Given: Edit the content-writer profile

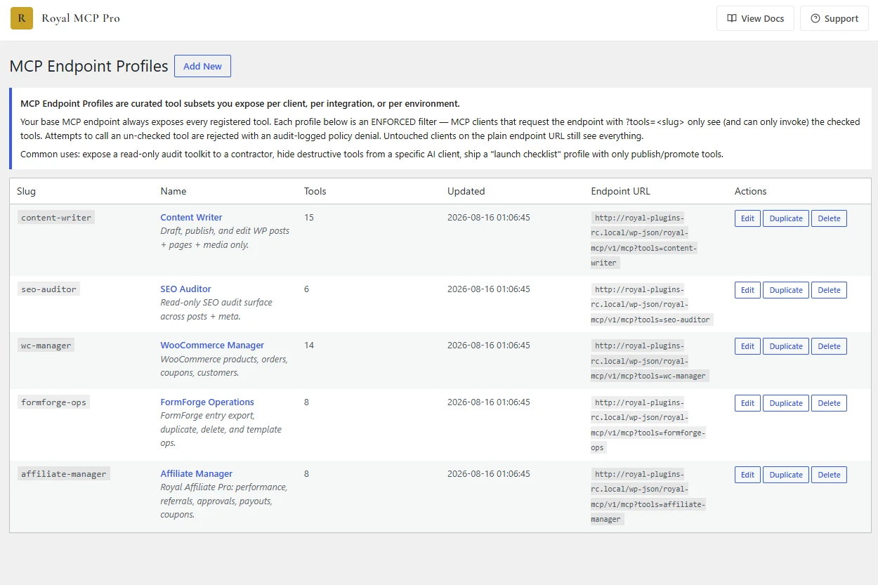Looking at the screenshot, I should click(747, 218).
